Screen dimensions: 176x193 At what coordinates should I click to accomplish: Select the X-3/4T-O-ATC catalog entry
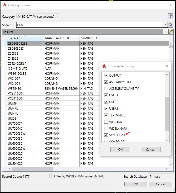26,69
